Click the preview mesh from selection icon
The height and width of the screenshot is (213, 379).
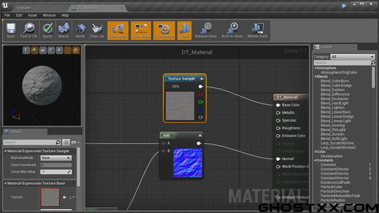tap(59, 51)
